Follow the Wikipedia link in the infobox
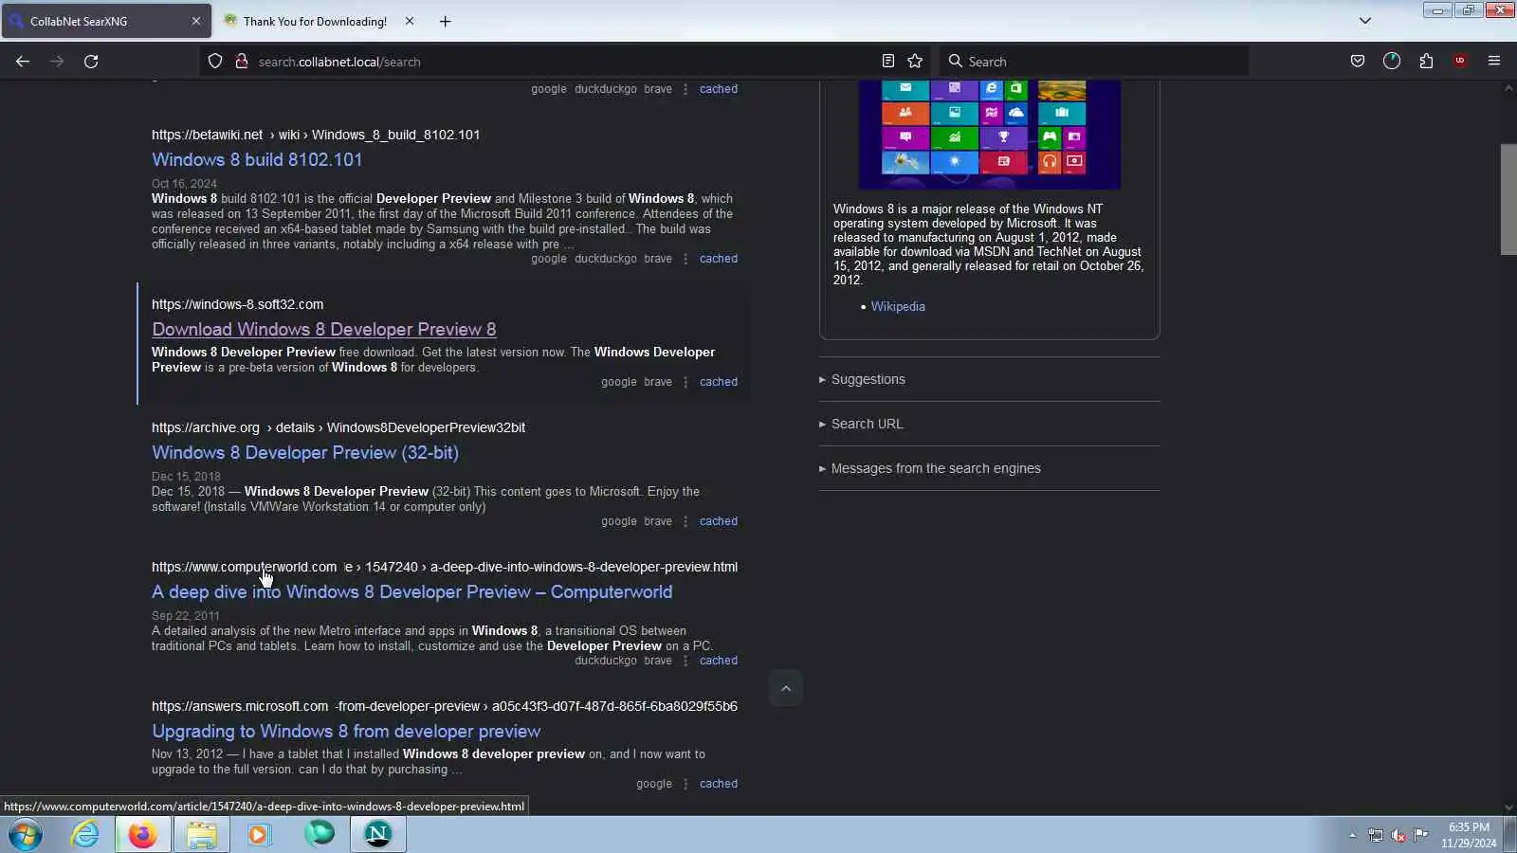Viewport: 1517px width, 853px height. coord(898,307)
